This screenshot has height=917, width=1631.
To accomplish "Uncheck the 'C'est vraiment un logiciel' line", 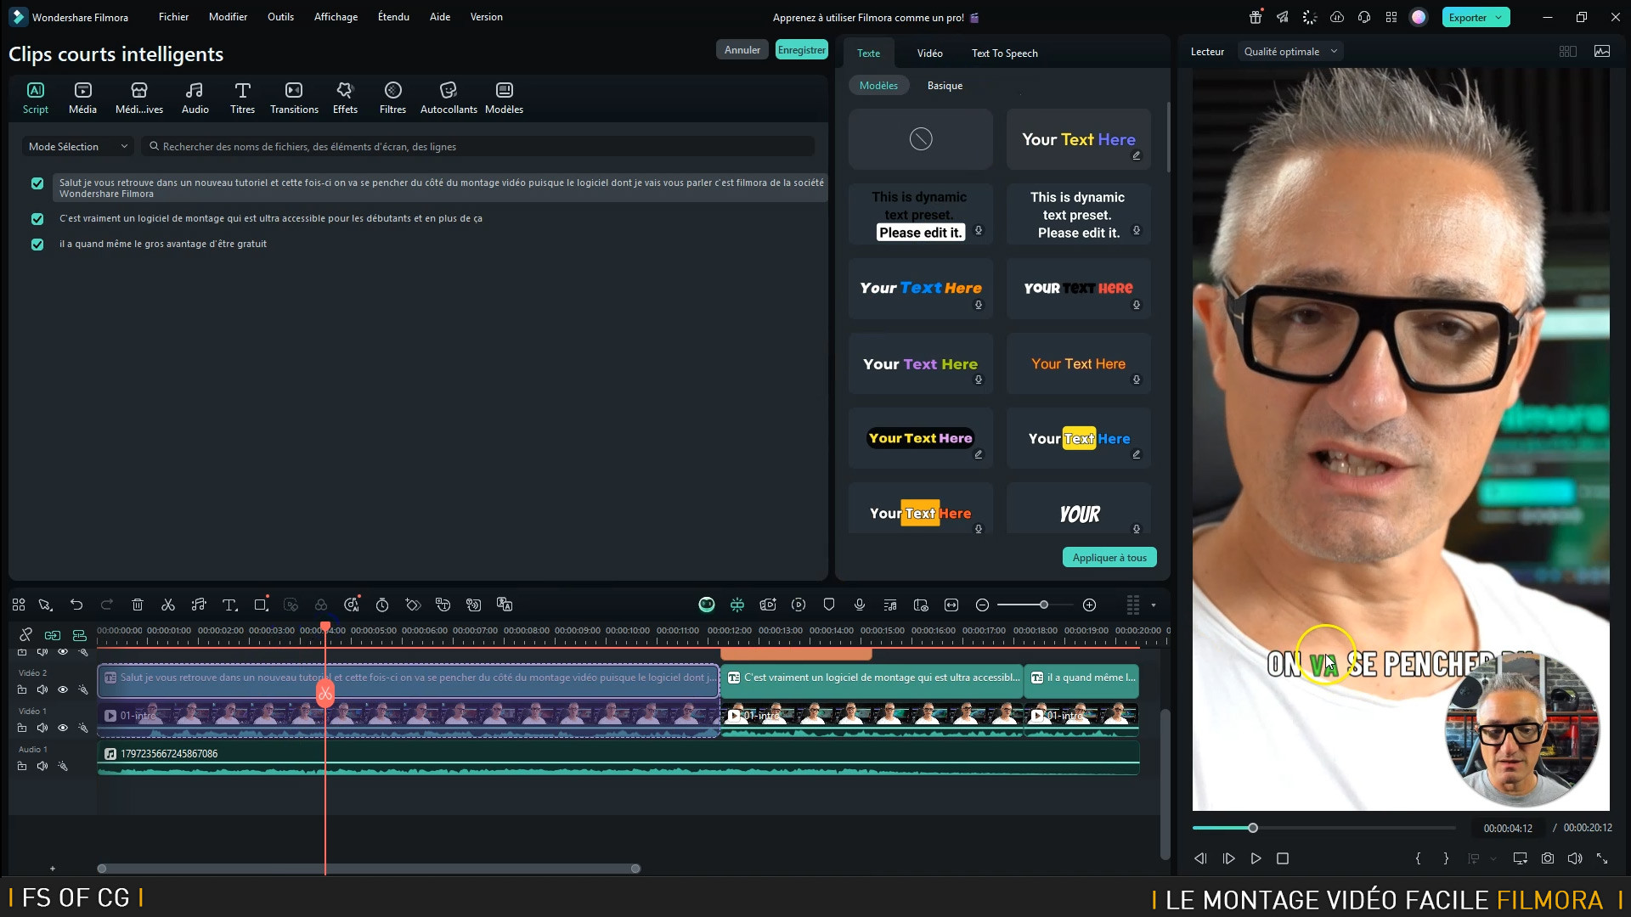I will (37, 219).
